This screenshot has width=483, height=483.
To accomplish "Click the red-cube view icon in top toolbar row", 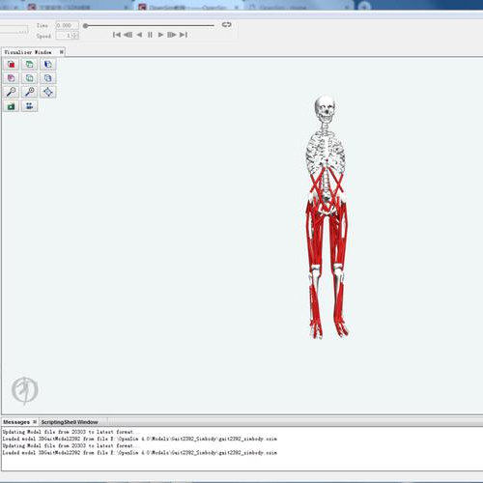I will coord(11,65).
